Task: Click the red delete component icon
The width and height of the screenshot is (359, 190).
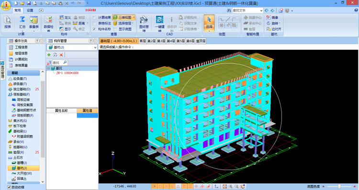Action: click(x=61, y=55)
